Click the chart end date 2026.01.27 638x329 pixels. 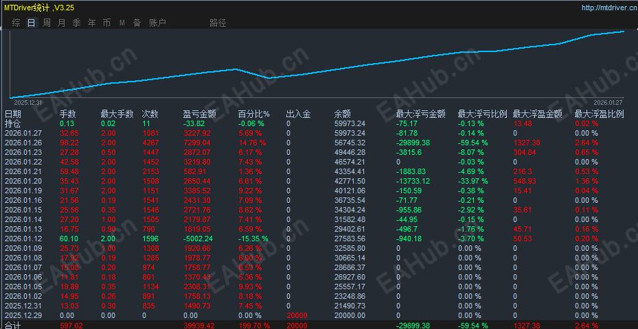point(608,102)
